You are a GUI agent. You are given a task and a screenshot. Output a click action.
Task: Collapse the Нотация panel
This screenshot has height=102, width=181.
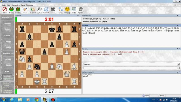tap(180, 25)
